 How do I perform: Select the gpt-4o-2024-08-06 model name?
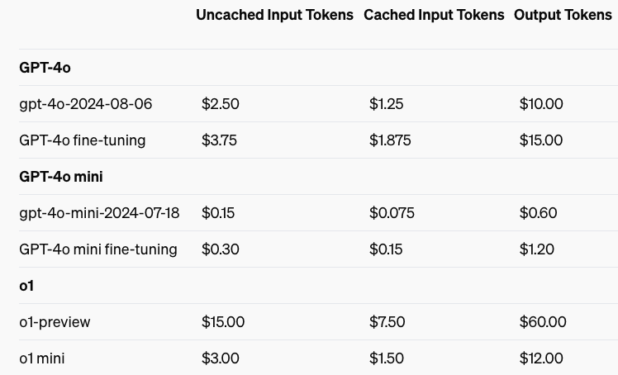click(86, 104)
